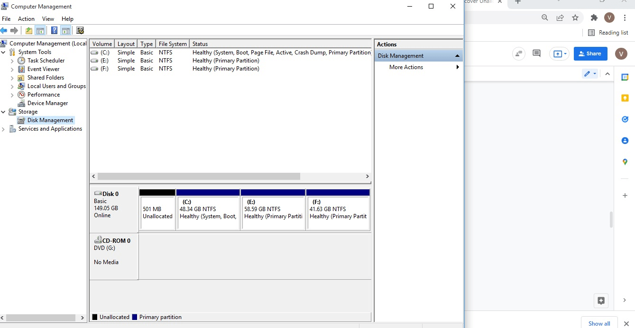Open Google Maps side panel icon
Screen dimensions: 635x328
(625, 162)
